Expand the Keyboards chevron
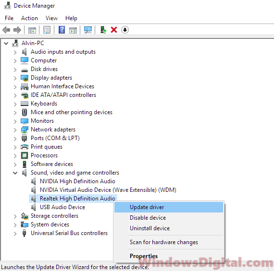Image resolution: width=274 pixels, height=271 pixels. pyautogui.click(x=15, y=104)
